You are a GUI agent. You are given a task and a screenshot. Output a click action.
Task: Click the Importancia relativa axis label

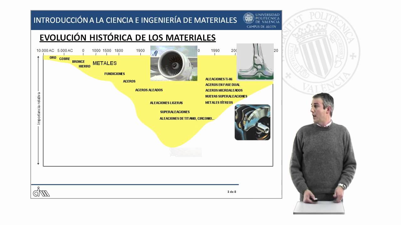click(x=39, y=108)
